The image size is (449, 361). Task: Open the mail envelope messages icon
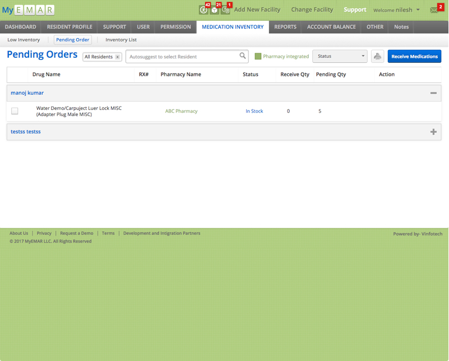[x=434, y=10]
